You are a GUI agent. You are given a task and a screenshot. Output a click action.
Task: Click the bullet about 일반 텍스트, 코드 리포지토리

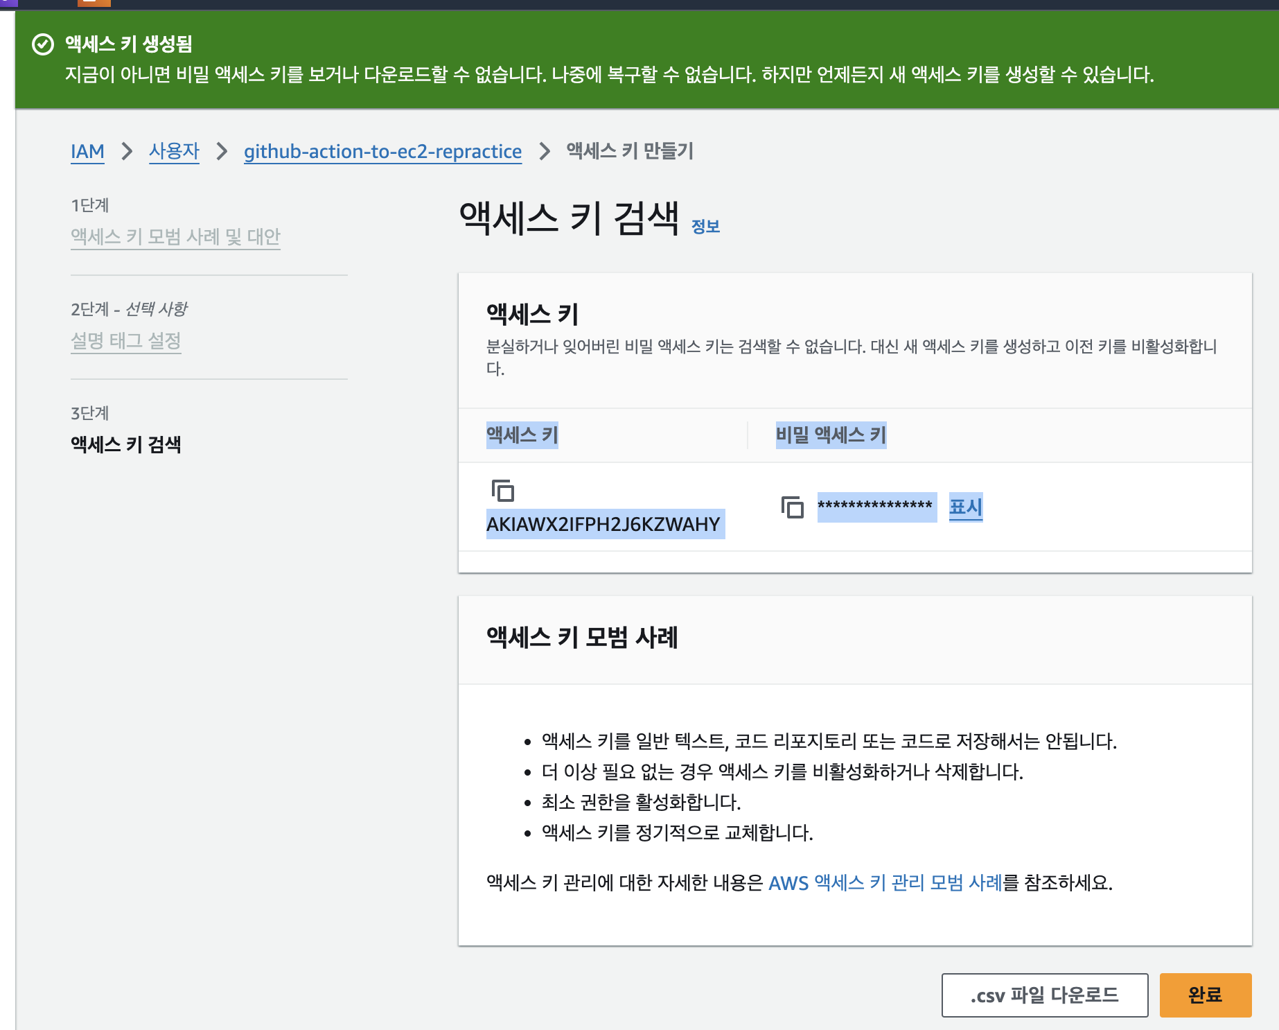pos(829,741)
